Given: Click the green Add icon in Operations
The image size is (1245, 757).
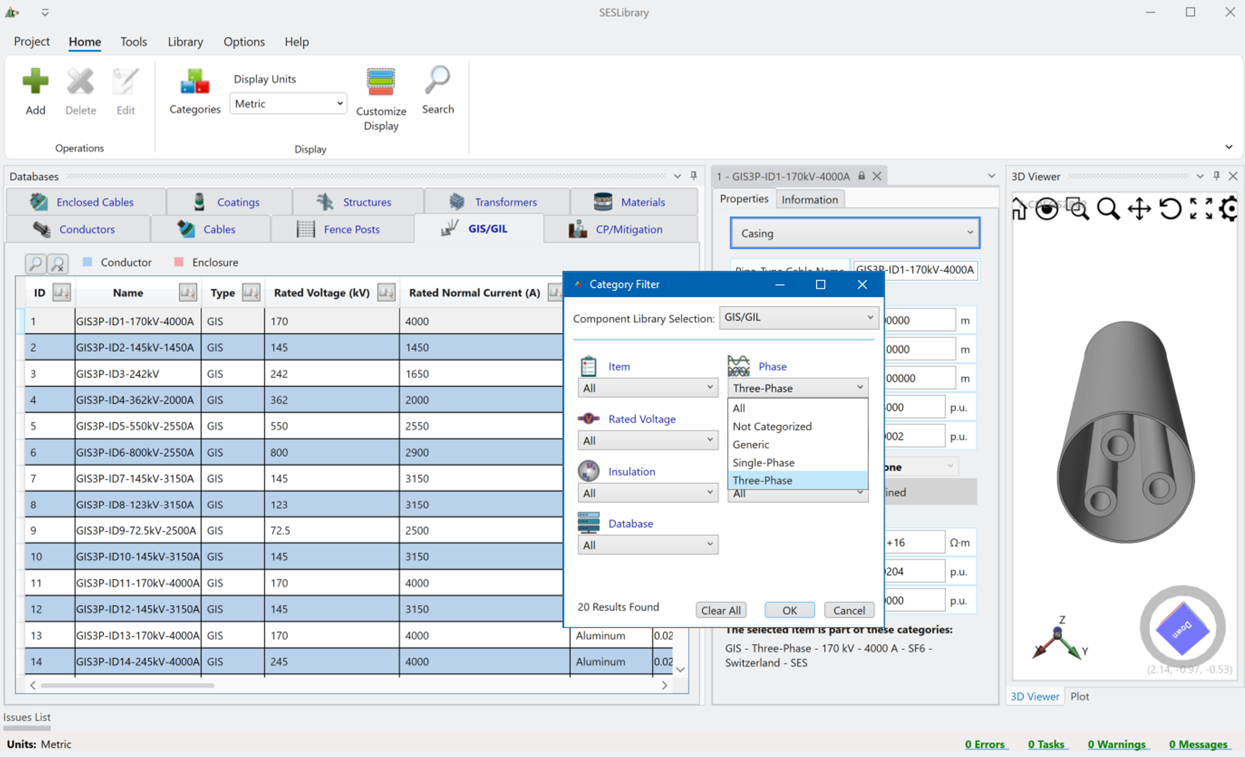Looking at the screenshot, I should click(36, 82).
